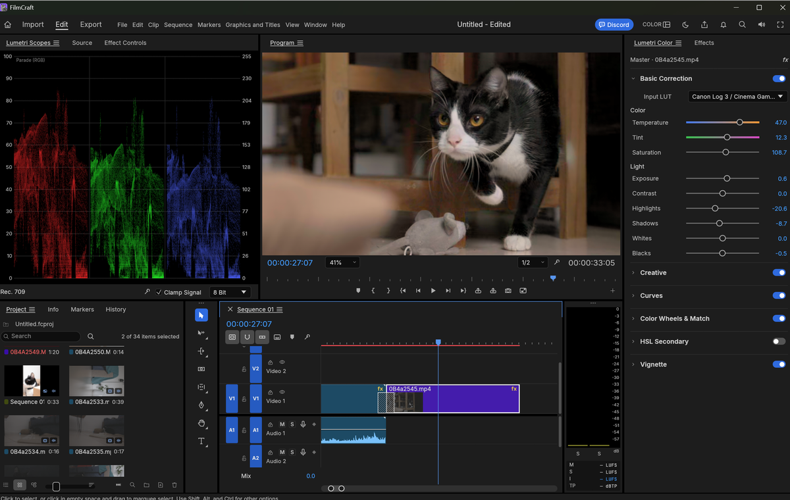Toggle linked selection button in timeline

click(262, 337)
